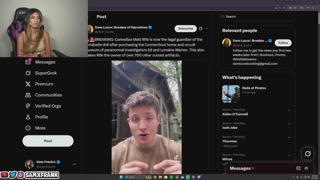Click the large Post button

pos(48,141)
